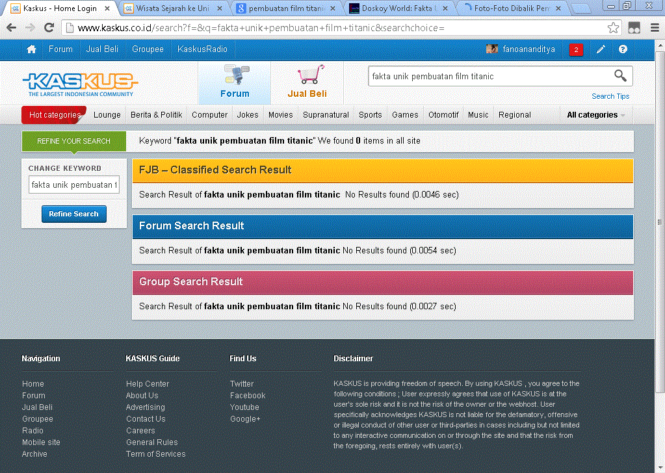Screen dimensions: 665x473
Task: Close the Wisata Sejarah tab
Action: pyautogui.click(x=219, y=8)
